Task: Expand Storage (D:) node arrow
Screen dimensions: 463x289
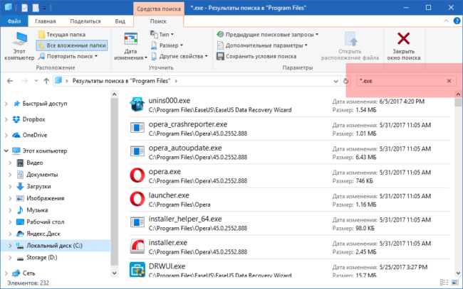Action: coord(10,258)
